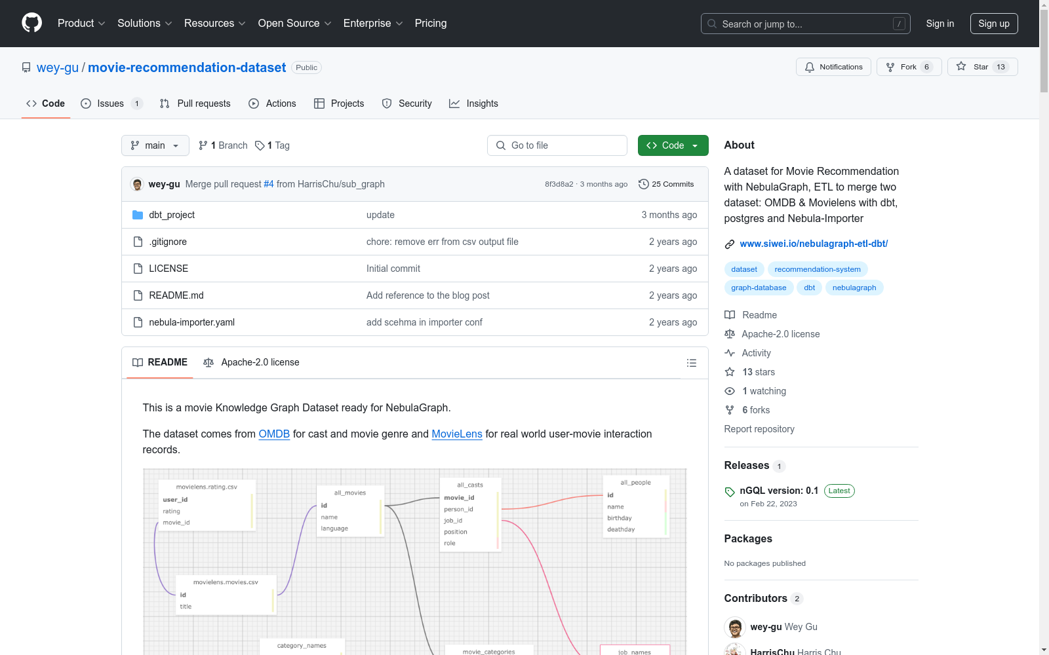Viewport: 1049px width, 655px height.
Task: Open the Actions tab
Action: pyautogui.click(x=273, y=103)
